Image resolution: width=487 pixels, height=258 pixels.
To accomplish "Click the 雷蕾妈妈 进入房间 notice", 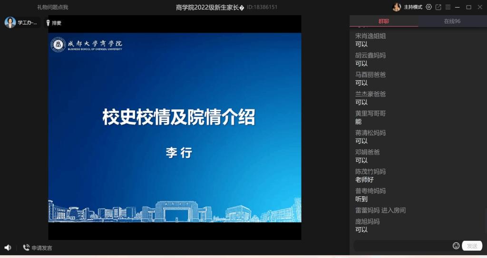I will pyautogui.click(x=380, y=210).
